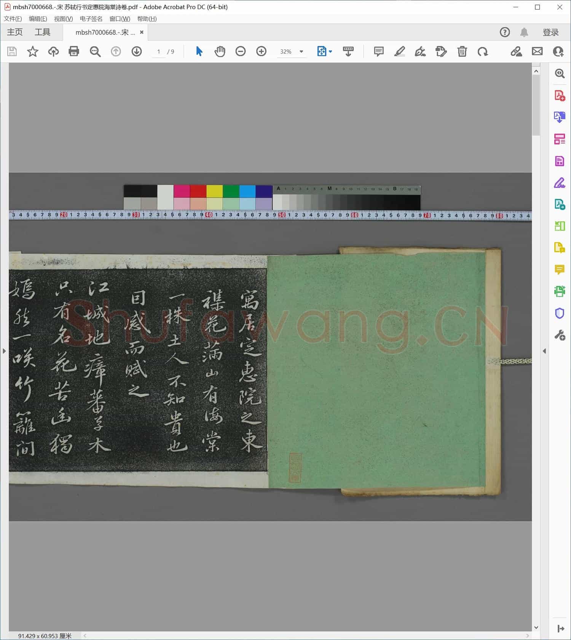This screenshot has width=571, height=640.
Task: Open Export PDF tool in sidebar
Action: (560, 117)
